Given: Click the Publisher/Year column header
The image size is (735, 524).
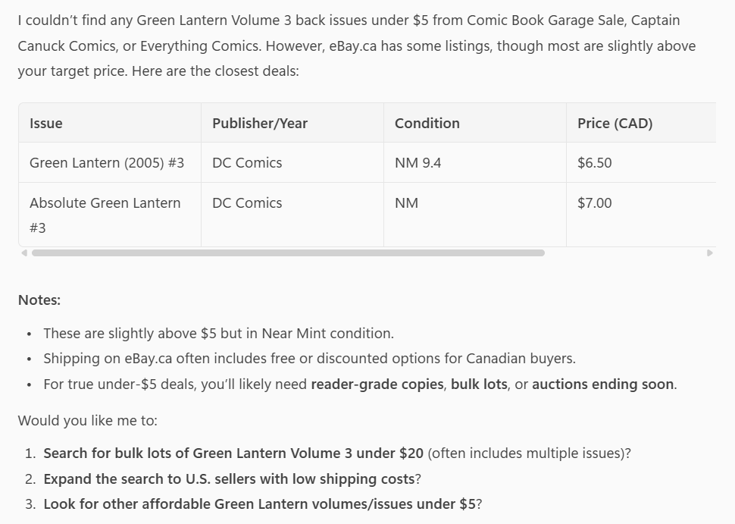Looking at the screenshot, I should tap(260, 123).
